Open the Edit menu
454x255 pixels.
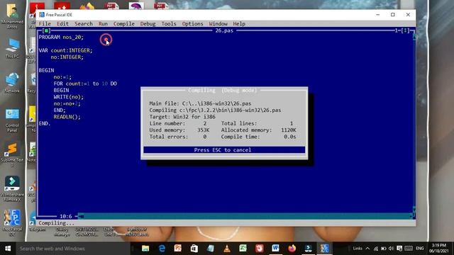pos(62,23)
